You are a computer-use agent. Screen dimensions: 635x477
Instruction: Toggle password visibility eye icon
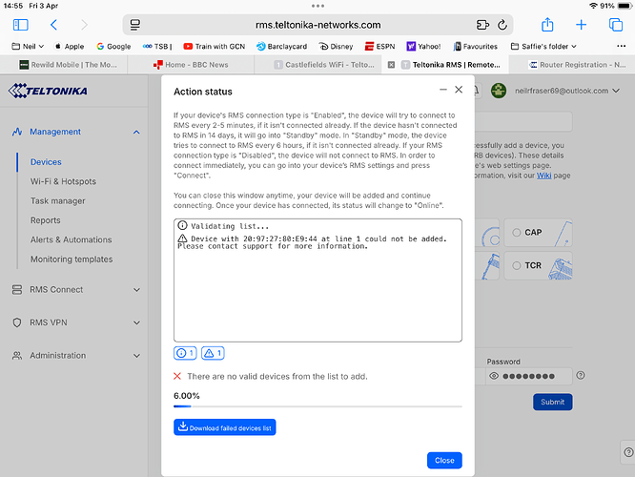494,376
